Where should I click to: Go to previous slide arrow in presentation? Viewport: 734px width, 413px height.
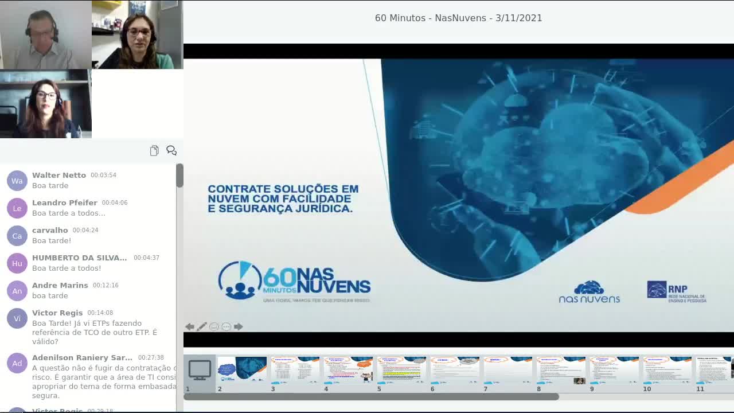190,326
